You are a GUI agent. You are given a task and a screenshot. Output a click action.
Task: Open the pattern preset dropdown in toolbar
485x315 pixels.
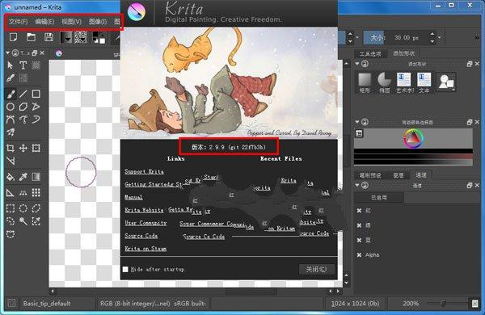pos(81,37)
